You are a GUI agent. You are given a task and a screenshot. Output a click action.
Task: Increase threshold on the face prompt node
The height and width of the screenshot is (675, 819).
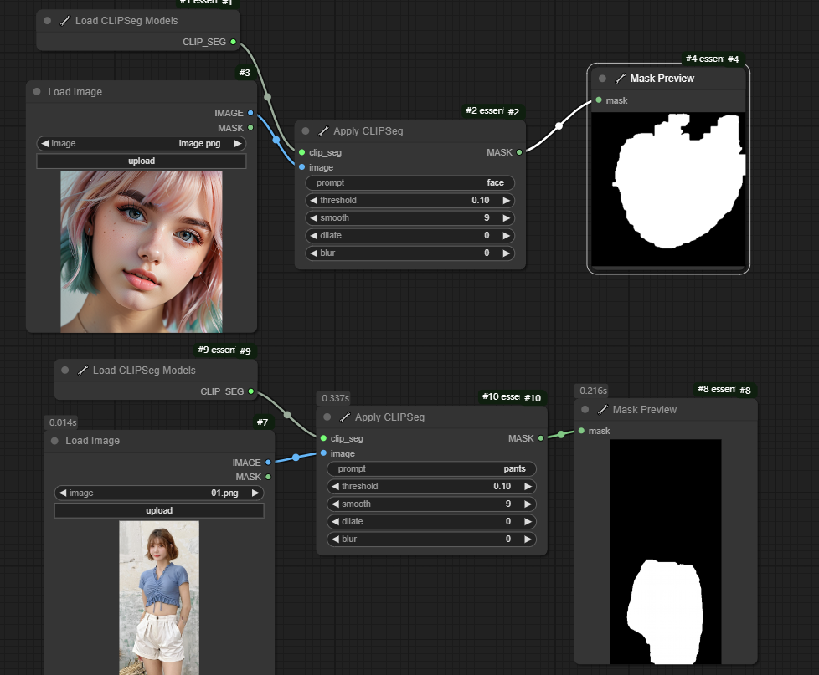[x=506, y=201]
